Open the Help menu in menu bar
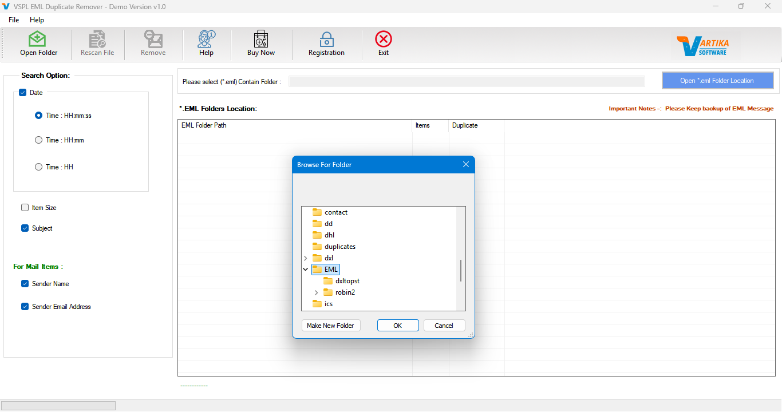The width and height of the screenshot is (782, 412). click(x=37, y=20)
